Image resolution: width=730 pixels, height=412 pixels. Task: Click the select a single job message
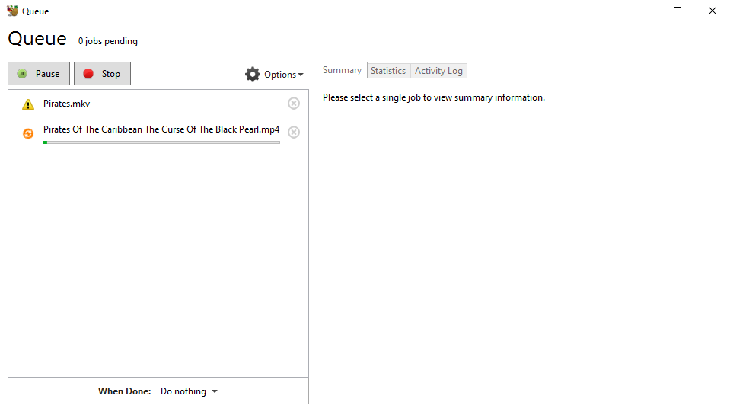click(433, 97)
